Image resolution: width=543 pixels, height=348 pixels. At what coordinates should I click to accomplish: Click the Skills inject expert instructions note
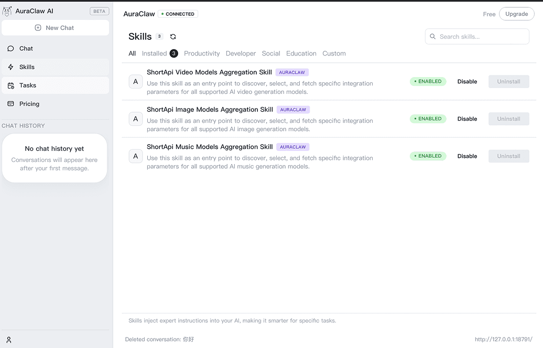[x=232, y=321]
